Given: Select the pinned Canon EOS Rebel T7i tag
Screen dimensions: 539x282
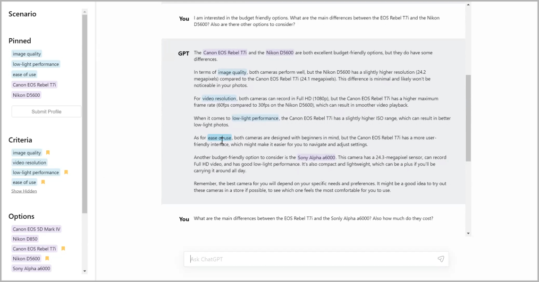Looking at the screenshot, I should point(34,85).
